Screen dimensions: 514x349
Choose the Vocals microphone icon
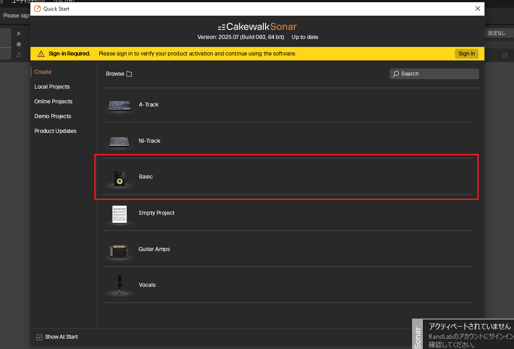(x=120, y=285)
